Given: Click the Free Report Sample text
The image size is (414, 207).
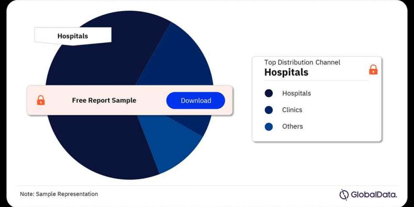Looking at the screenshot, I should point(104,100).
